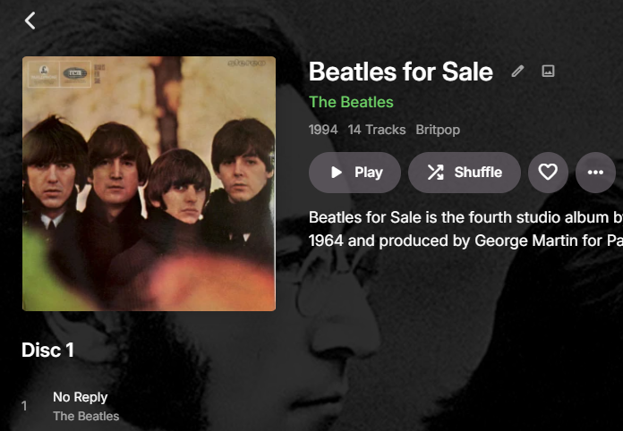Screen dimensions: 623x431
Task: Click the Beatles for Sale title text
Action: [x=400, y=72]
